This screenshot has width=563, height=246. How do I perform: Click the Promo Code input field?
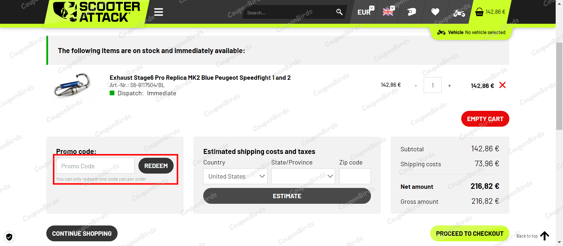[95, 166]
